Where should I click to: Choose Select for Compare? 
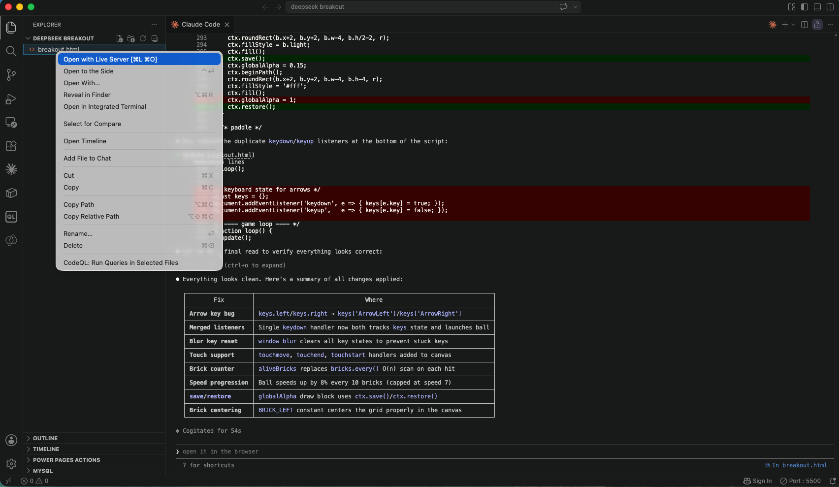coord(139,124)
